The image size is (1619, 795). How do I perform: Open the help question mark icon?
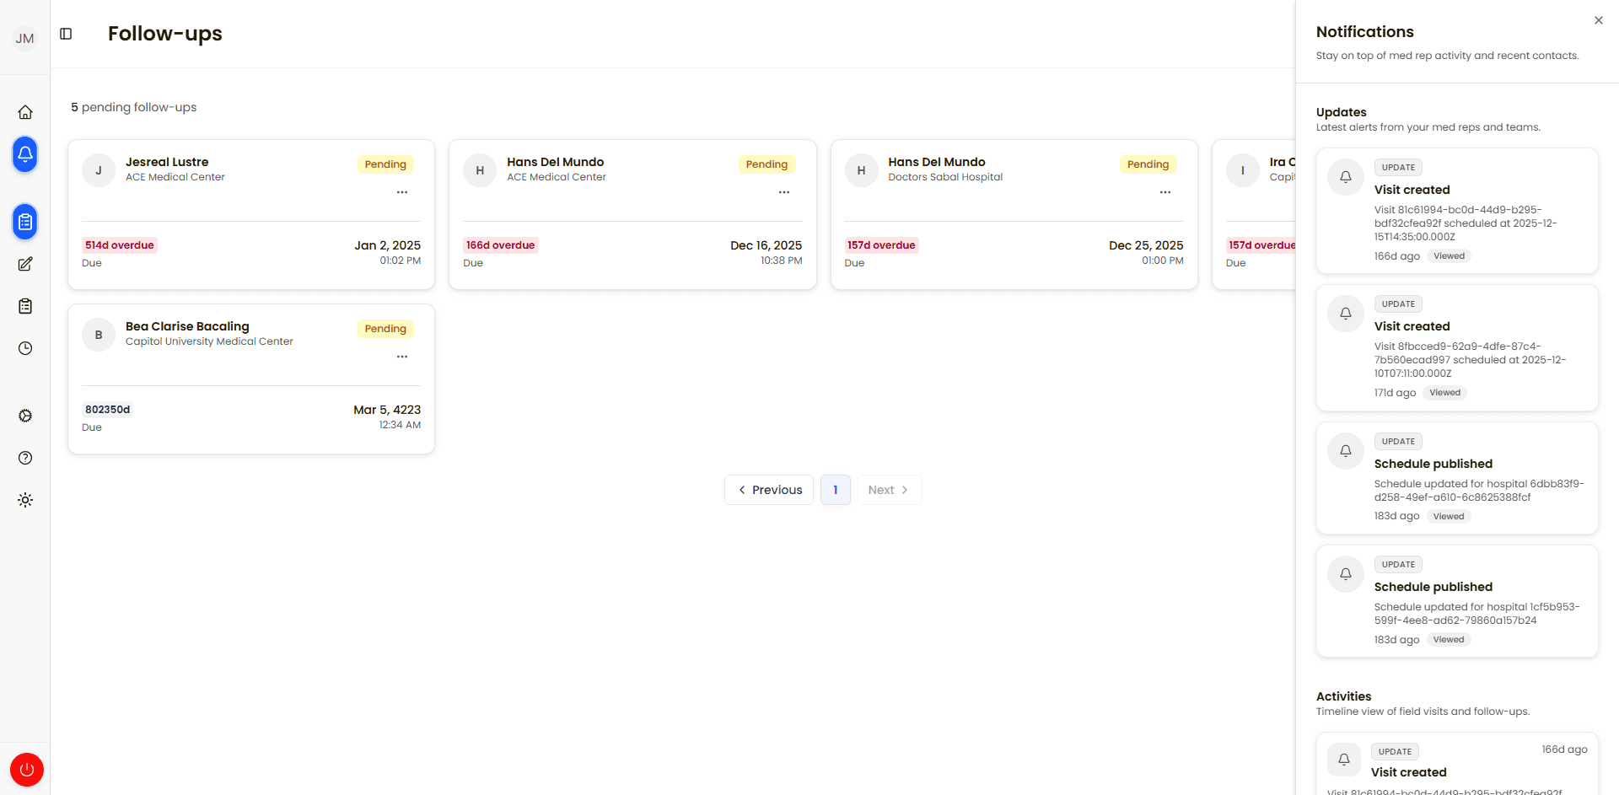tap(25, 458)
